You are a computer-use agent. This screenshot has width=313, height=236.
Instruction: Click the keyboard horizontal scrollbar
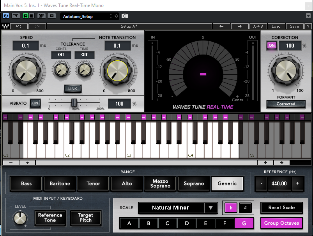[x=146, y=163]
